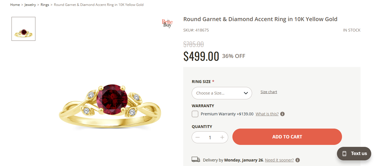The image size is (376, 166).
Task: Navigate to Jewelry breadcrumb
Action: click(30, 5)
